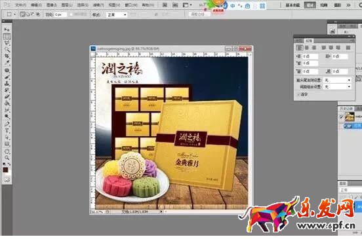
Task: Click the Refine Edge button in options bar
Action: click(x=199, y=14)
